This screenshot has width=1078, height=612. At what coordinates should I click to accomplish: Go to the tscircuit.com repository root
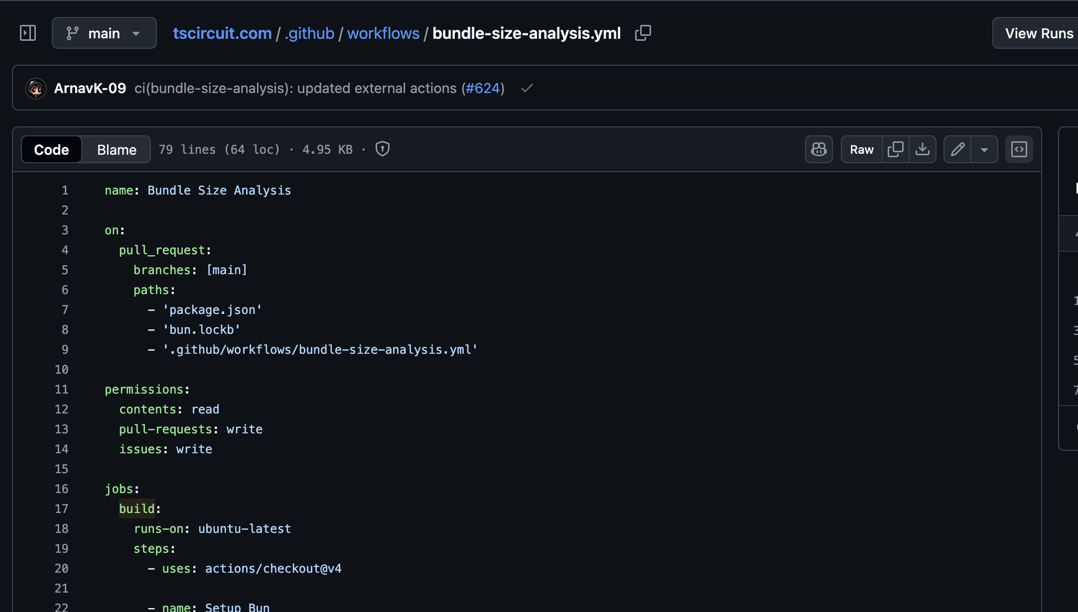tap(222, 33)
